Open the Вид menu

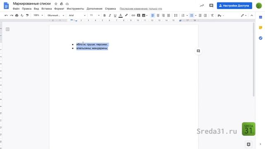click(x=36, y=9)
